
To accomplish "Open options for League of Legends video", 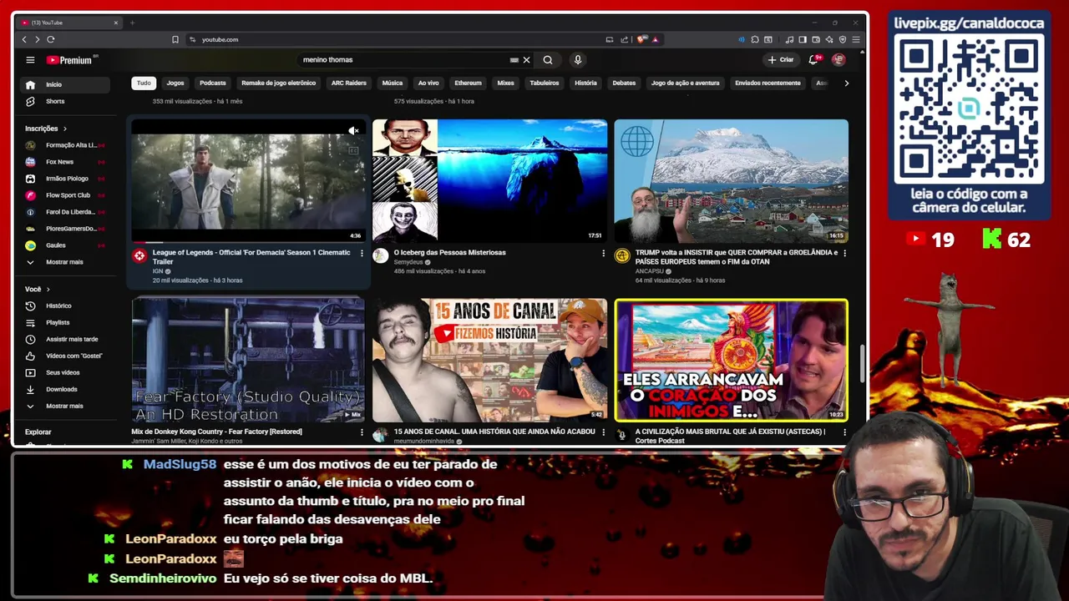I will 362,253.
